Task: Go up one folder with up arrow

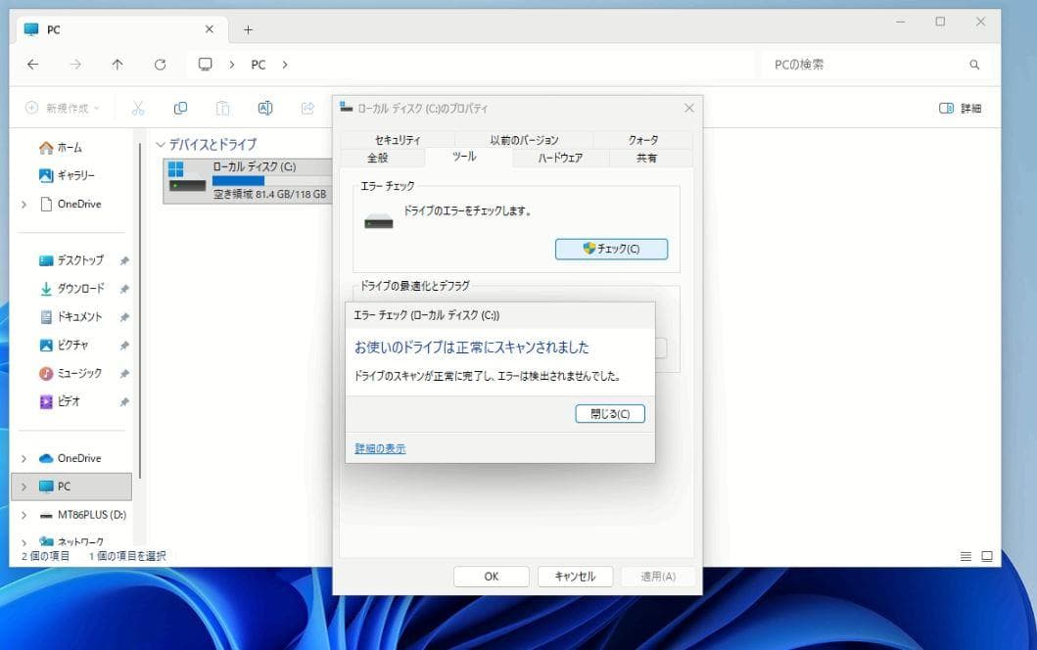Action: [118, 65]
